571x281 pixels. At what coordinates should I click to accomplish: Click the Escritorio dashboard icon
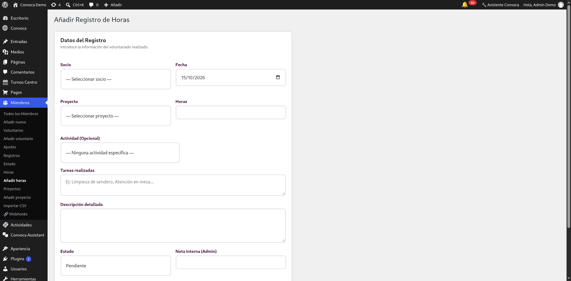(x=5, y=18)
